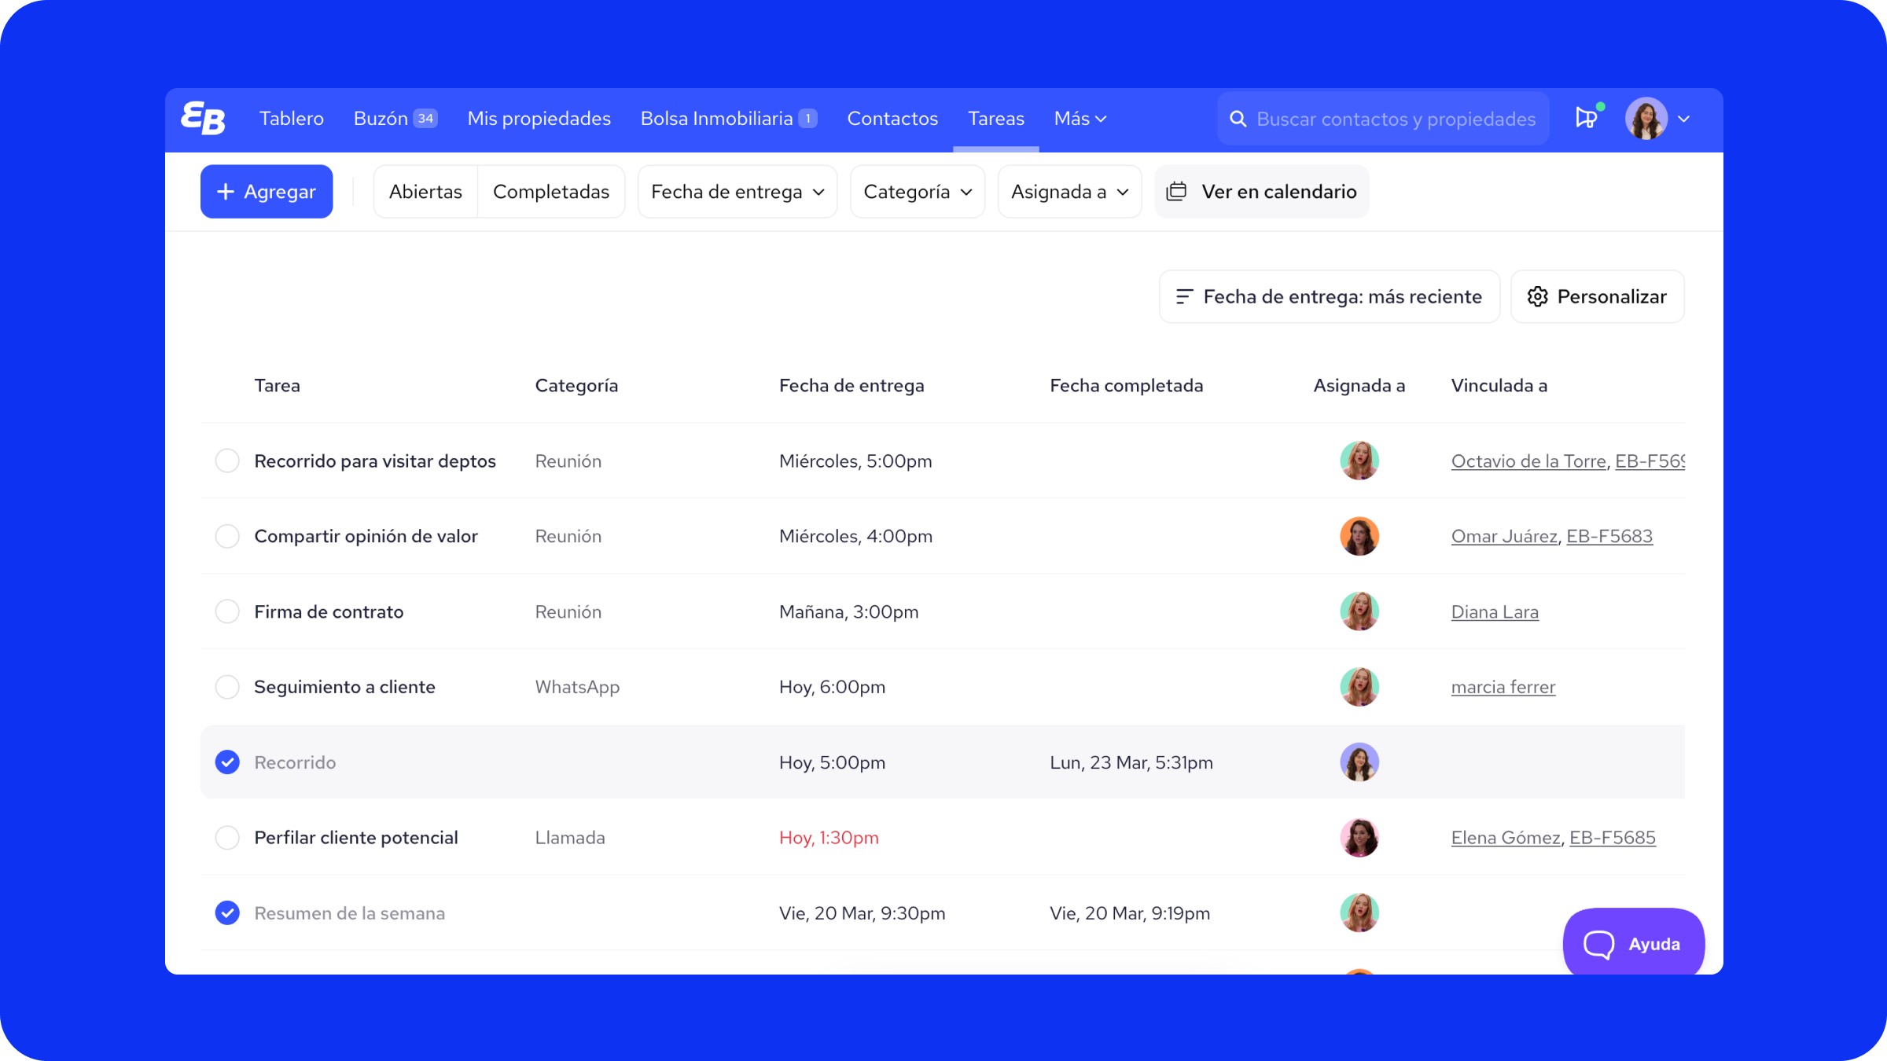Viewport: 1887px width, 1061px height.
Task: Click the search magnifier icon
Action: (x=1238, y=119)
